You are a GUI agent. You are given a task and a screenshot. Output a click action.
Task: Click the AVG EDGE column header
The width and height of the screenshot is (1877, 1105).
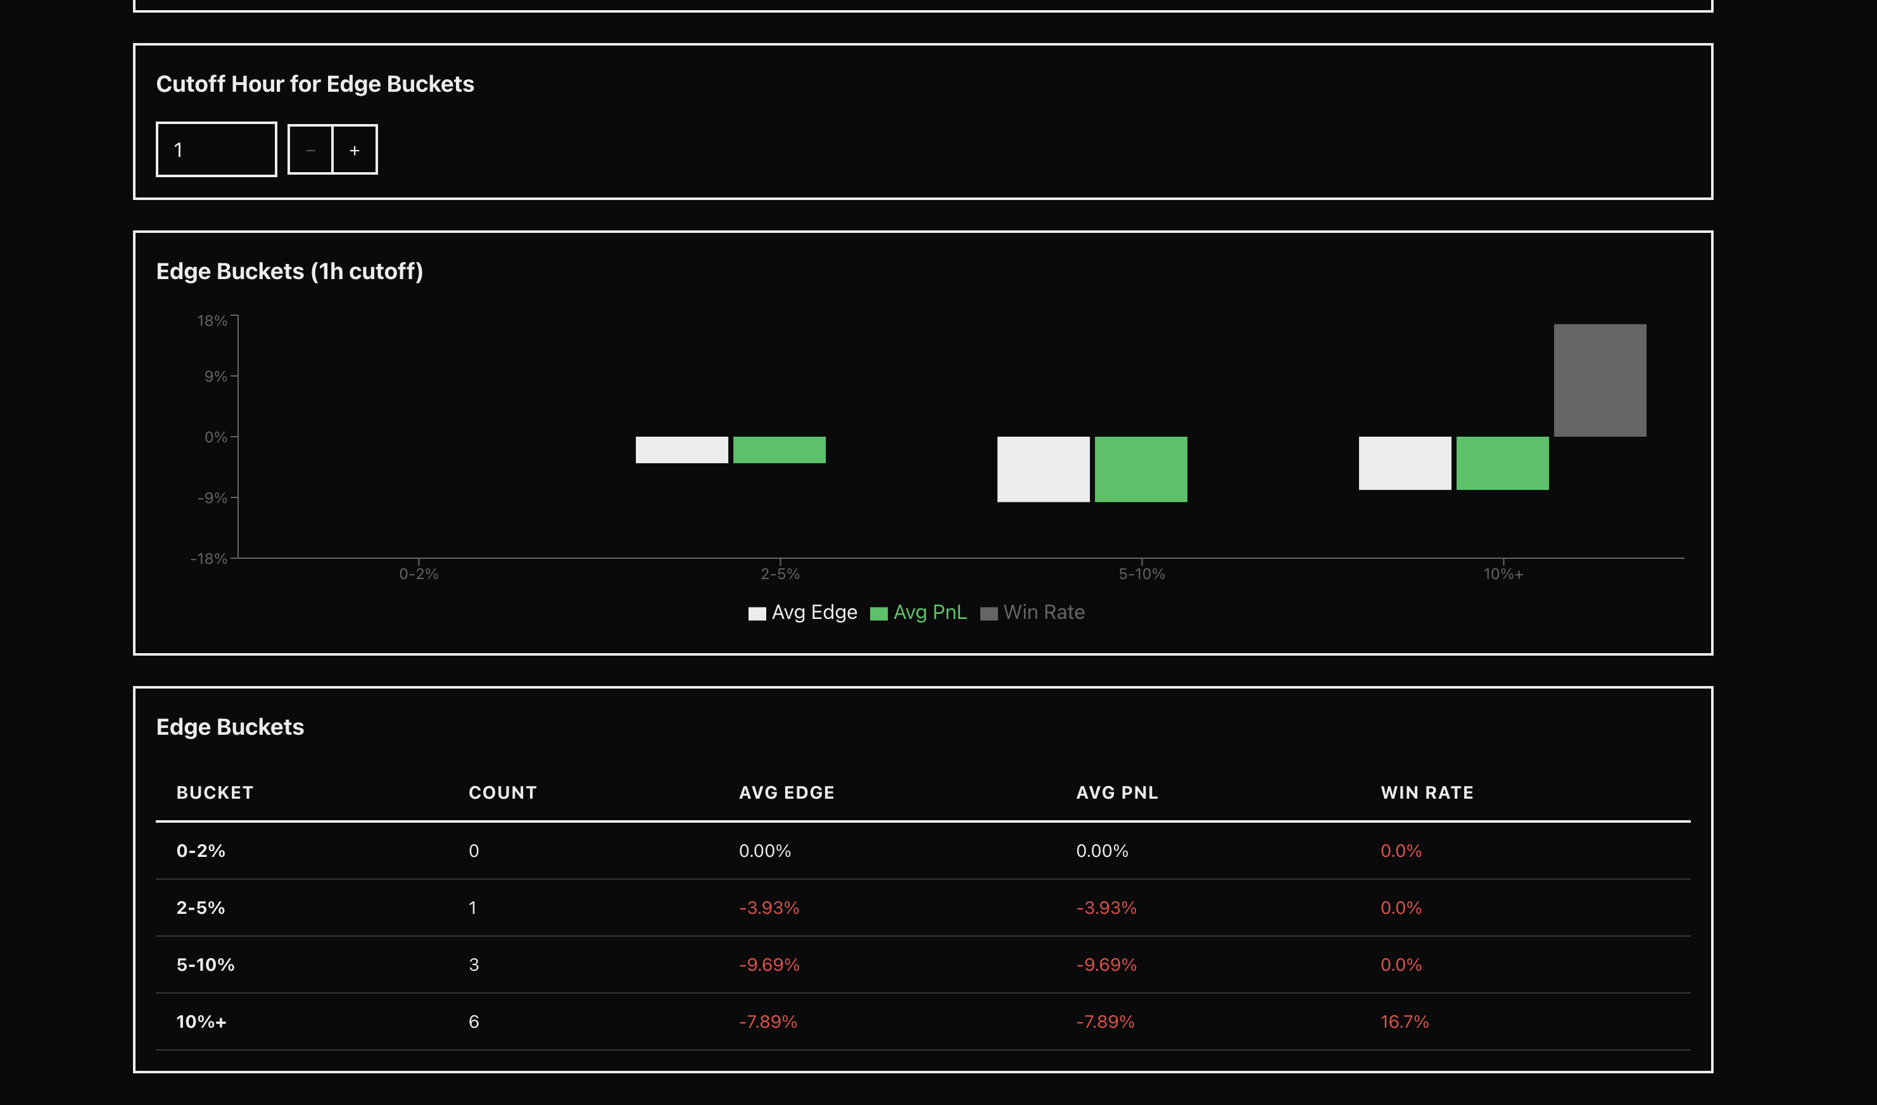coord(787,793)
